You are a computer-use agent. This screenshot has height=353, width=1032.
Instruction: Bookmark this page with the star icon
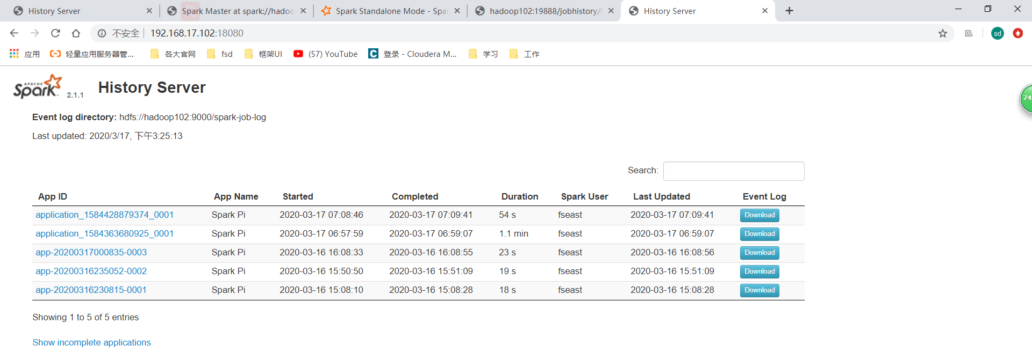[942, 33]
